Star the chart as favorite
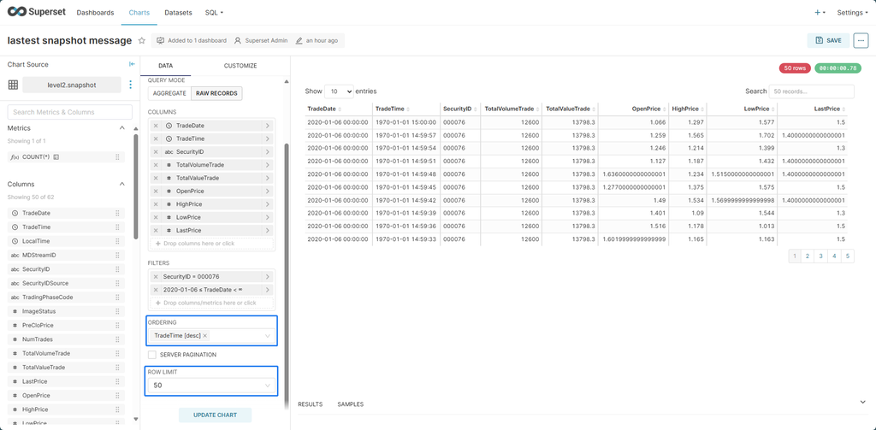The width and height of the screenshot is (876, 430). click(142, 40)
